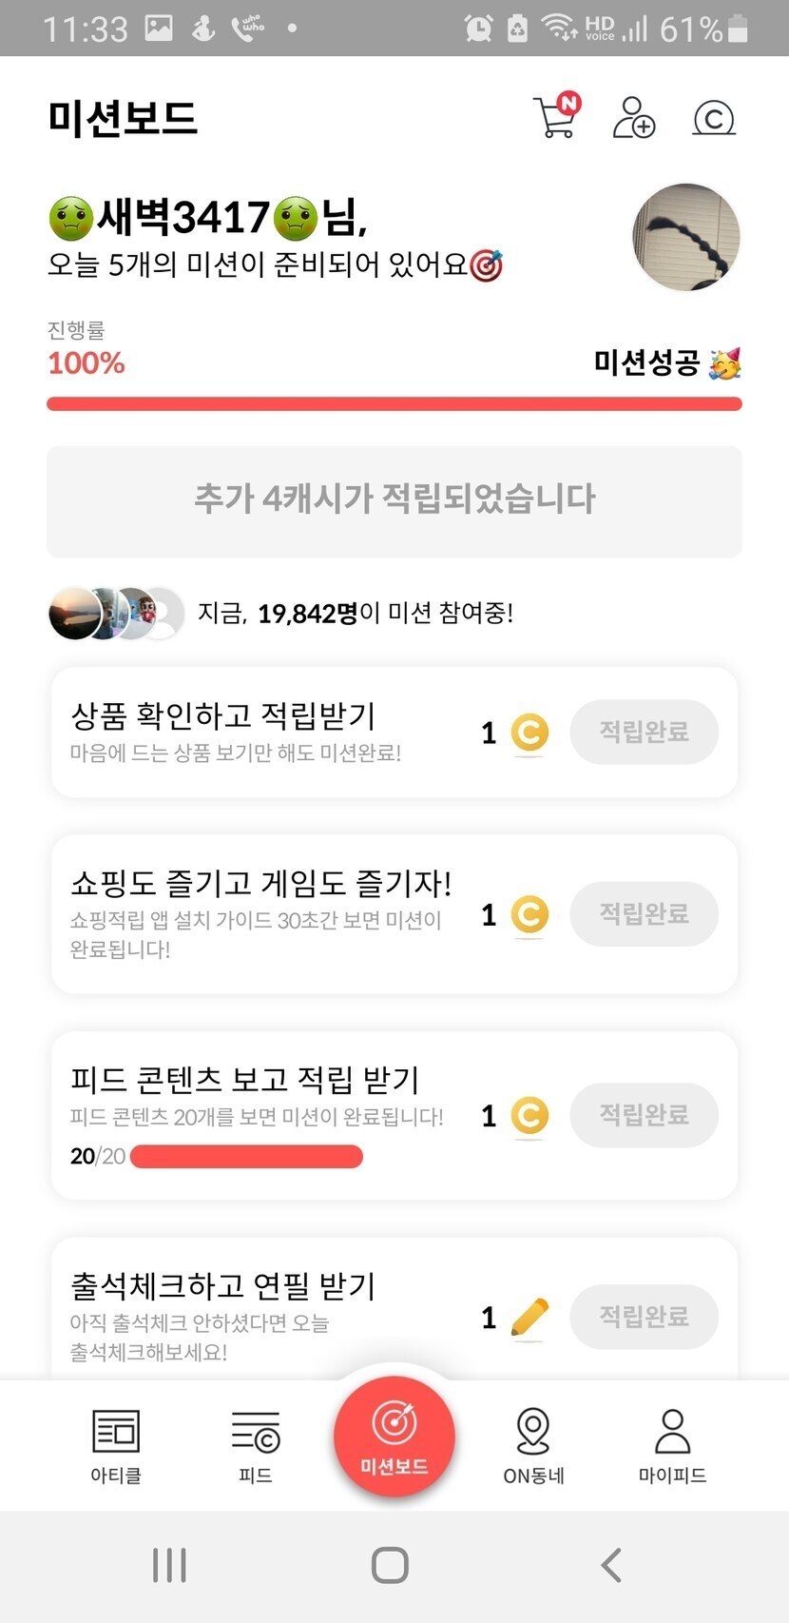The width and height of the screenshot is (789, 1623).
Task: Tap 적립완료 button for 쇼핑도 즐기고 게임도 즐기자
Action: point(644,913)
